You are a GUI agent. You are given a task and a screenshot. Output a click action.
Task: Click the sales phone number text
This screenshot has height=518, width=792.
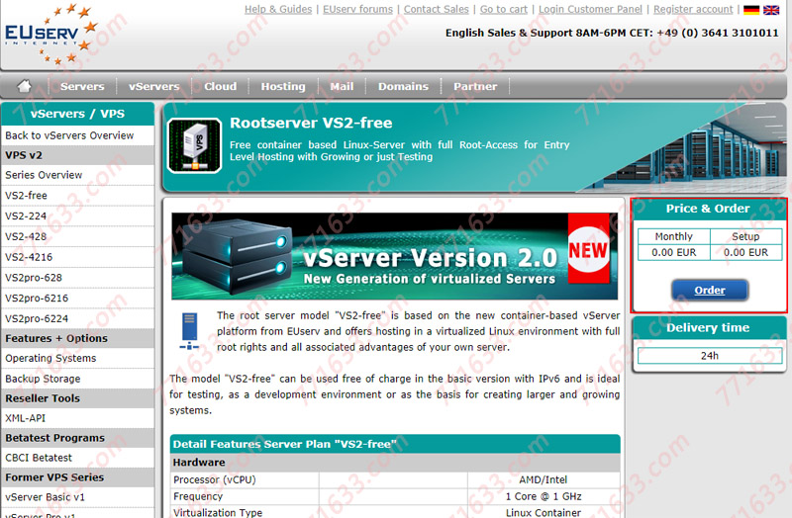(x=717, y=33)
